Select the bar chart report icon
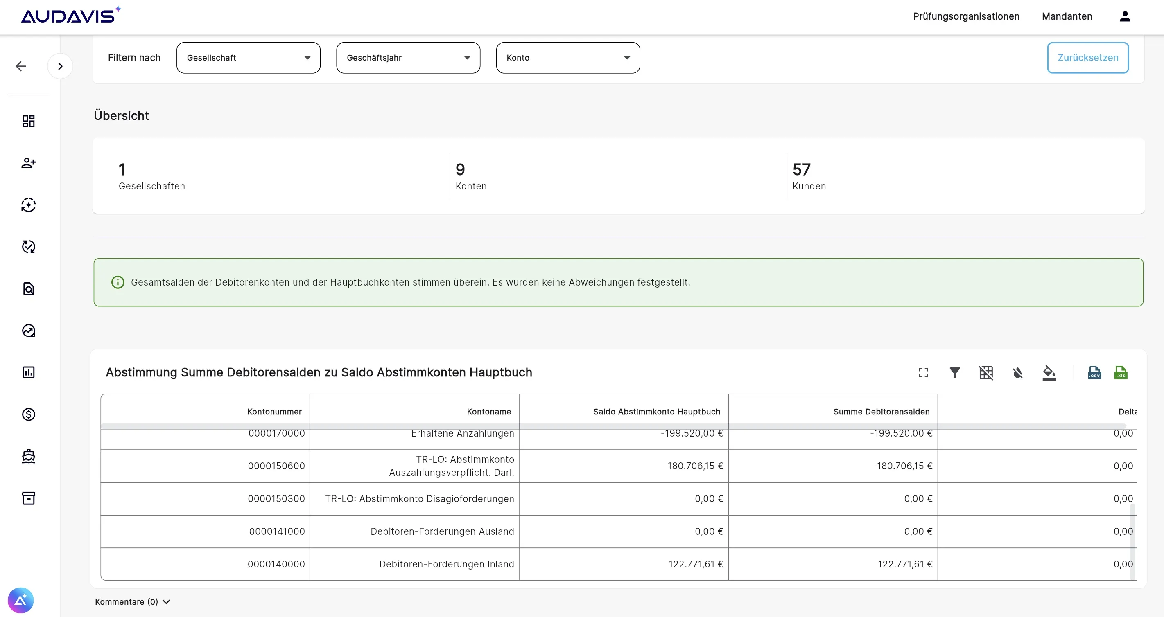This screenshot has height=617, width=1164. [28, 372]
